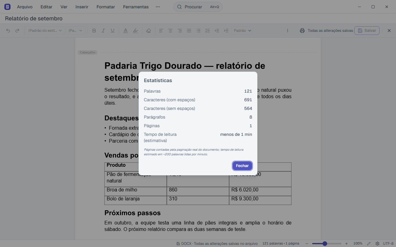The image size is (396, 247).
Task: Click the 100% zoom level
Action: 358,244
